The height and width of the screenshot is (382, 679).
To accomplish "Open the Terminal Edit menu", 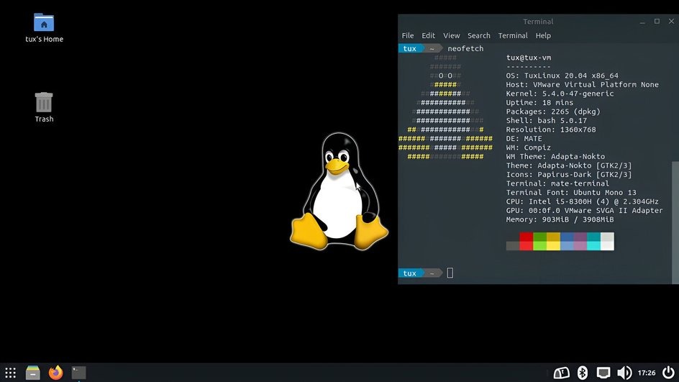I will pos(428,35).
